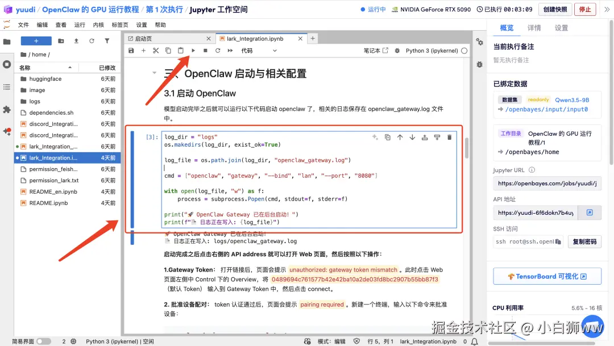614x346 pixels.
Task: Open 内核 menu
Action: (x=99, y=24)
